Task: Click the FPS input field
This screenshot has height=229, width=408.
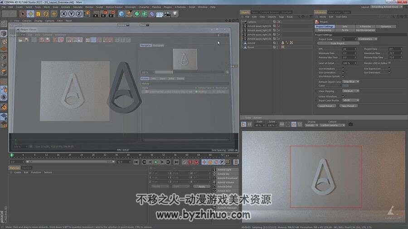Action: pos(349,49)
